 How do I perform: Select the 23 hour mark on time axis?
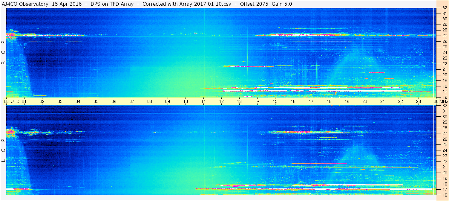[419, 101]
